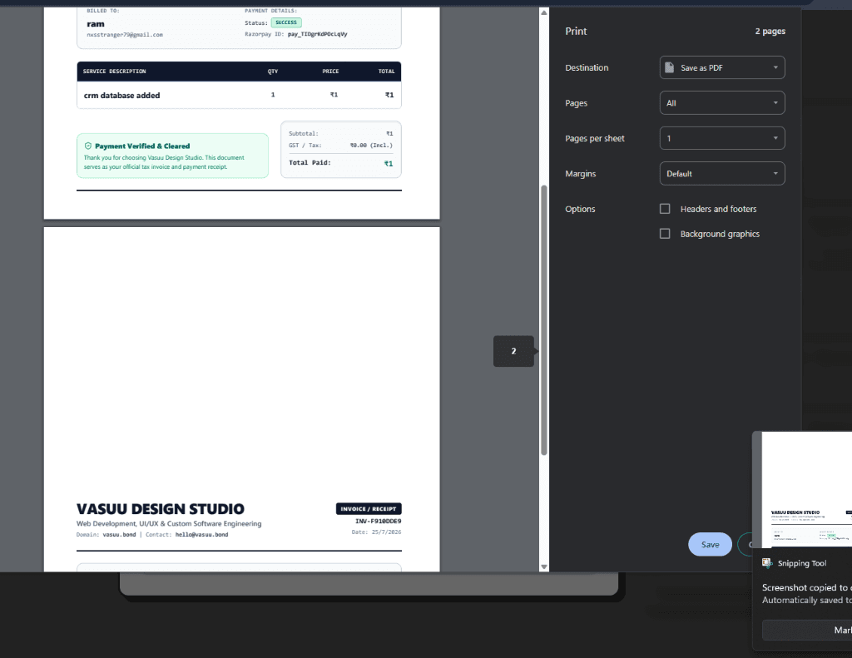Screen dimensions: 852x658
Task: Open the Destination Save as PDF dropdown
Action: coord(722,67)
